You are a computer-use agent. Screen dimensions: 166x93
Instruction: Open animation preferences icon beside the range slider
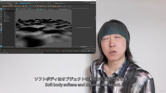coord(95,51)
